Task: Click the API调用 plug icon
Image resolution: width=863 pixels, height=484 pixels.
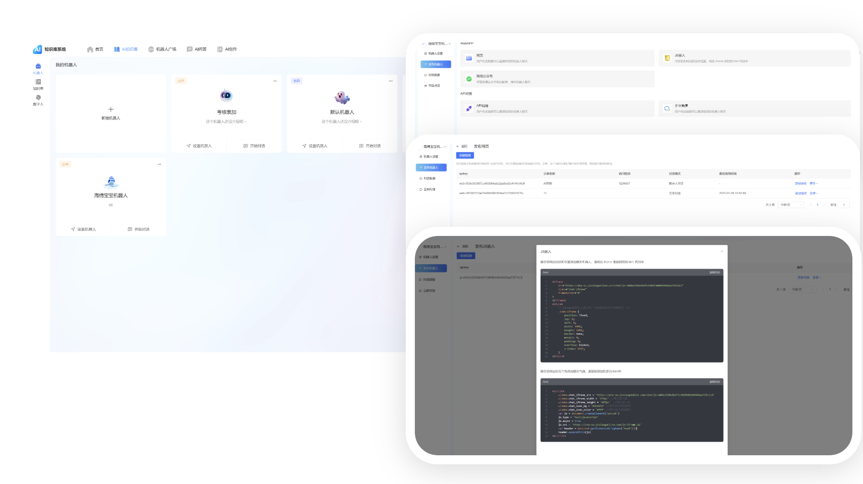Action: (x=469, y=108)
